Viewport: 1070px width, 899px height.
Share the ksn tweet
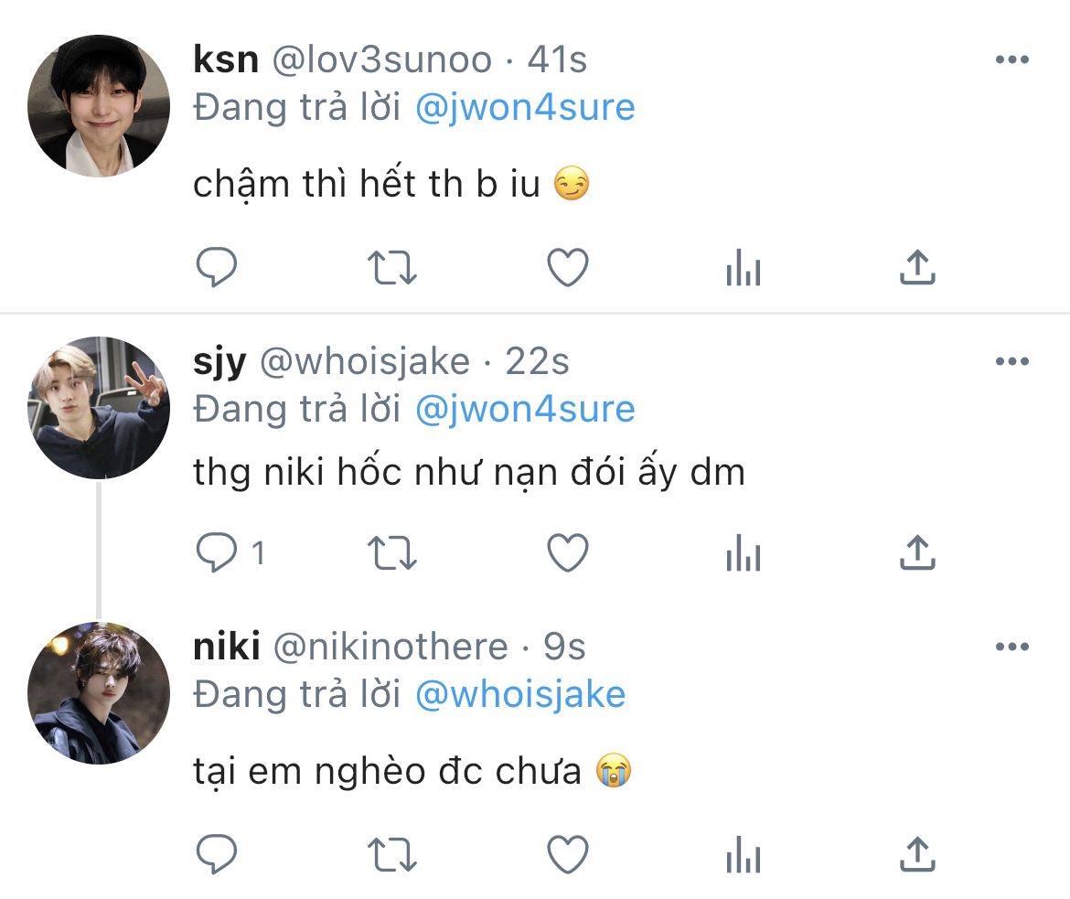[x=917, y=267]
